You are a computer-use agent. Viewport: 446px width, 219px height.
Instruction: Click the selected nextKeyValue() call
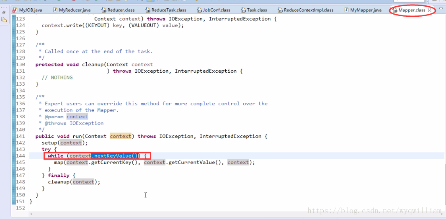(114, 155)
